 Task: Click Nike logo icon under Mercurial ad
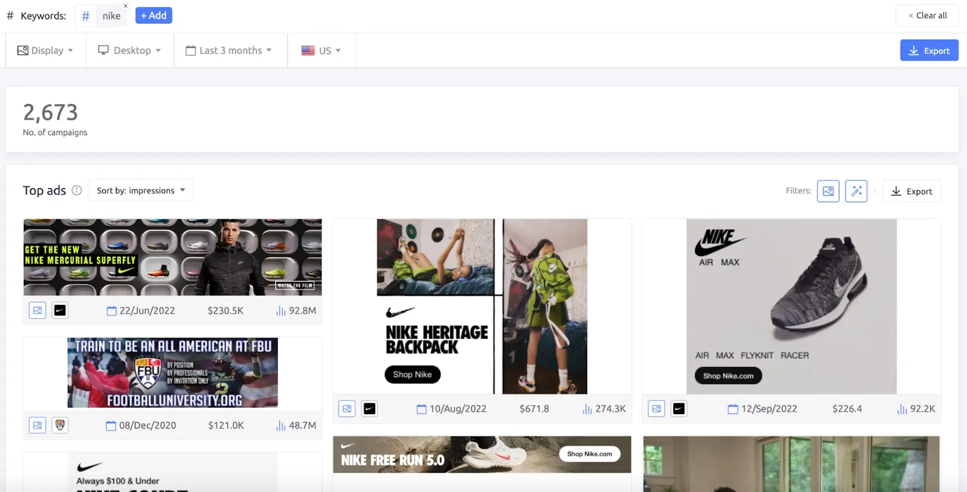[60, 310]
